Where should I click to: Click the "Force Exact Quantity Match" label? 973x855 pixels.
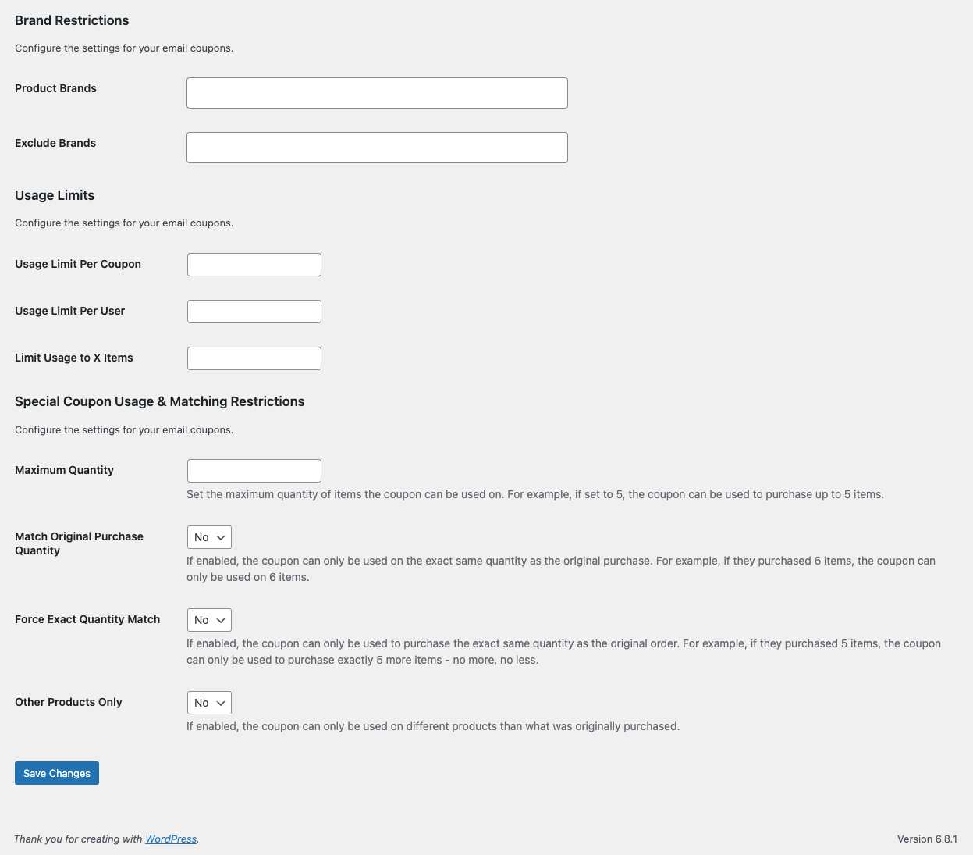[x=87, y=619]
